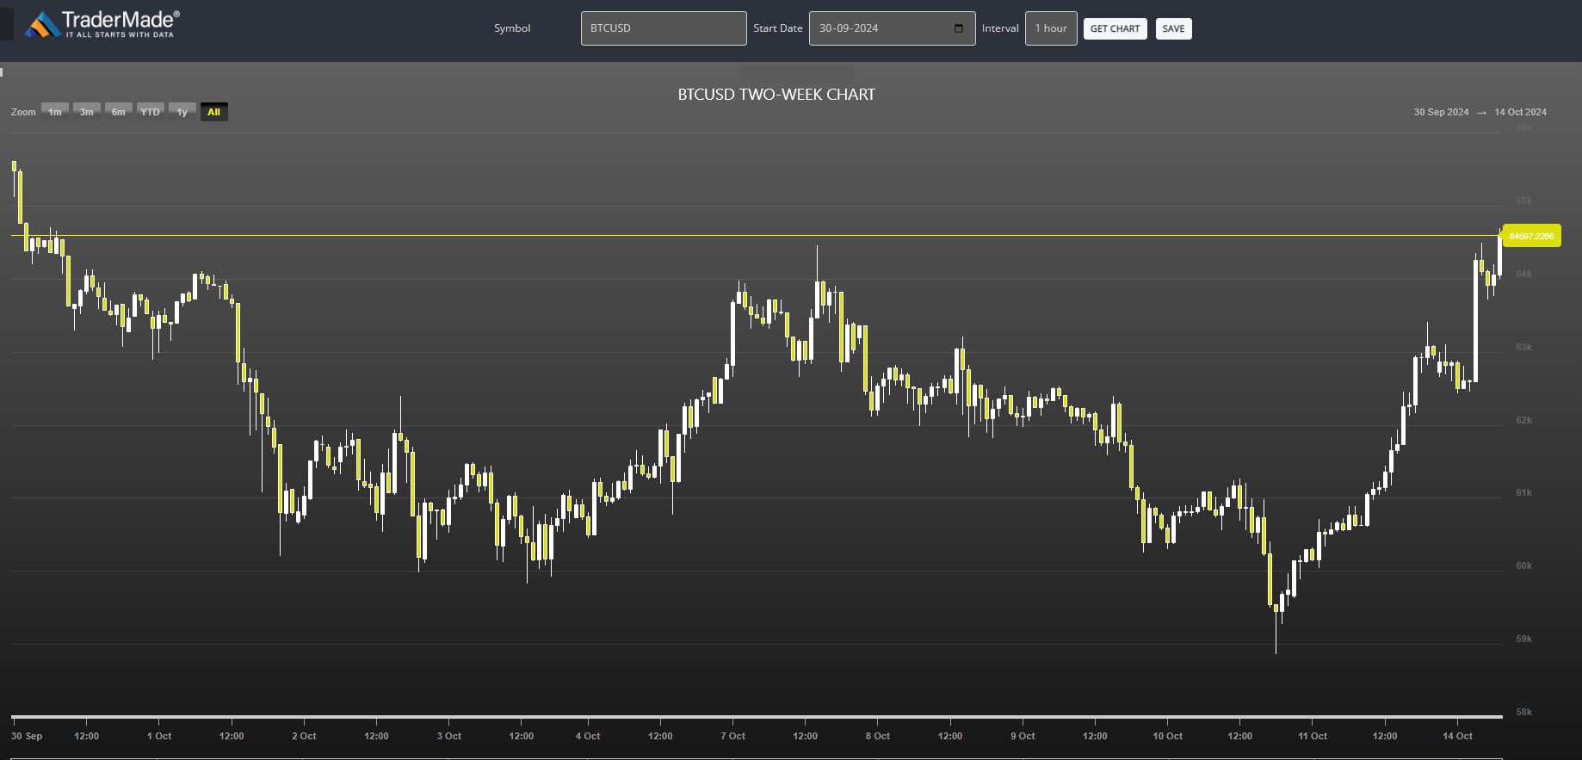
Task: Click the BTCUSD TWO-WEEK CHART title
Action: point(776,95)
